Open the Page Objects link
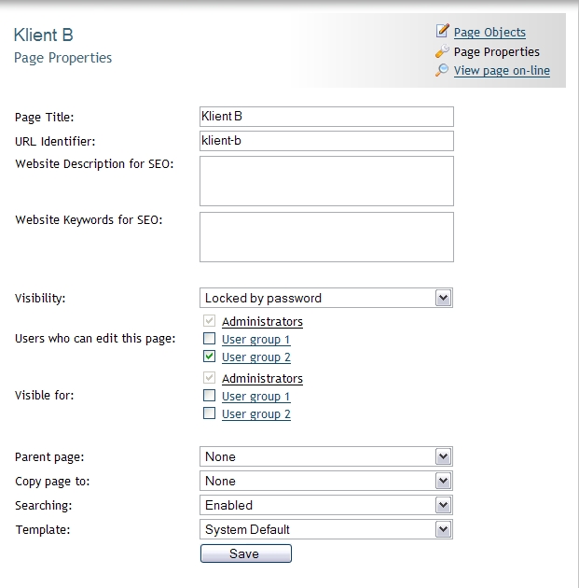The width and height of the screenshot is (579, 588). (489, 33)
